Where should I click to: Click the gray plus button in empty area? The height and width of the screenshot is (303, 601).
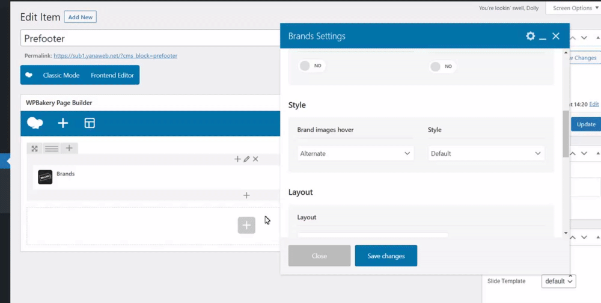click(x=246, y=225)
